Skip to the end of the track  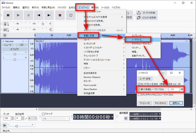[49, 15]
